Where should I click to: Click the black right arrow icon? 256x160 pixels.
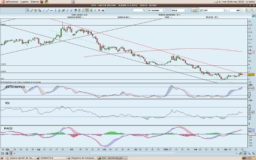(103, 10)
